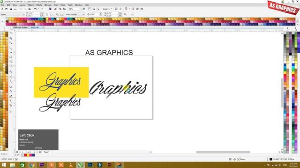Click the Open file icon
The height and width of the screenshot is (168, 300).
6,9
